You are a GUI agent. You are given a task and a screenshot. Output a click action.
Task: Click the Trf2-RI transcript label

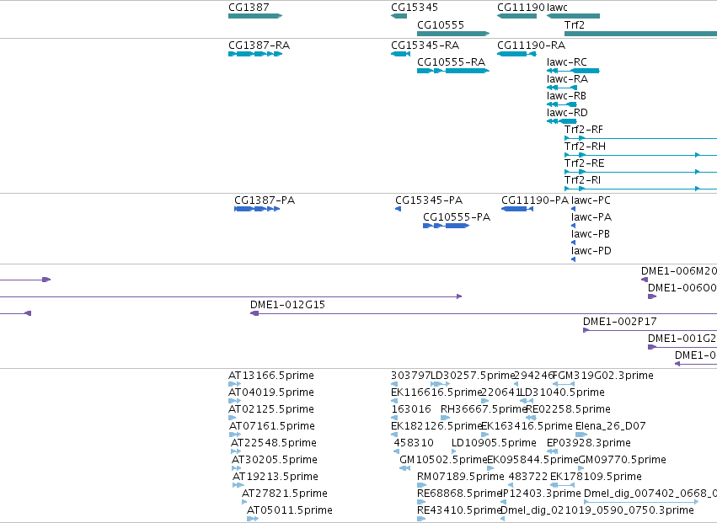point(582,180)
